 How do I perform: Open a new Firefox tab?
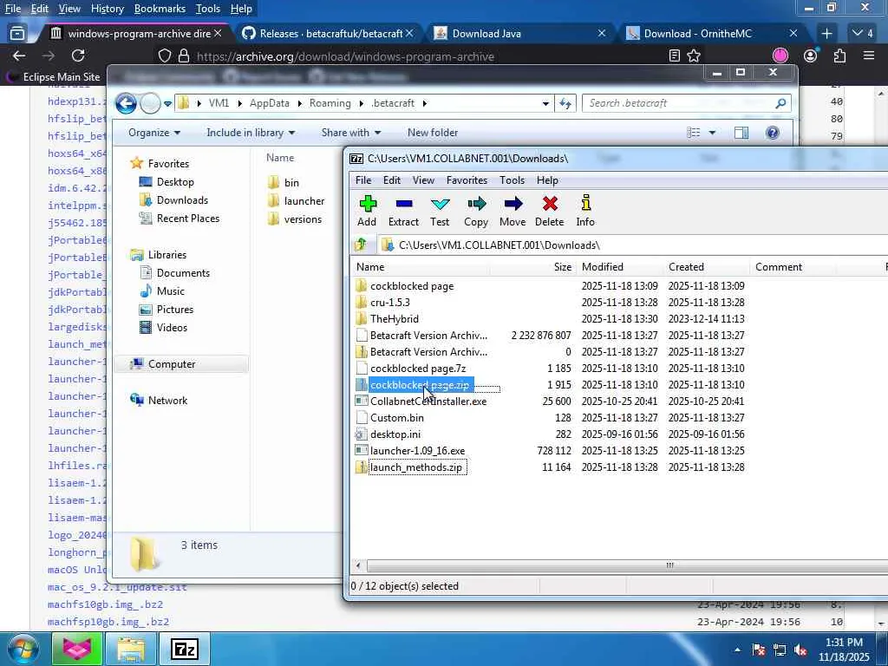pyautogui.click(x=826, y=34)
